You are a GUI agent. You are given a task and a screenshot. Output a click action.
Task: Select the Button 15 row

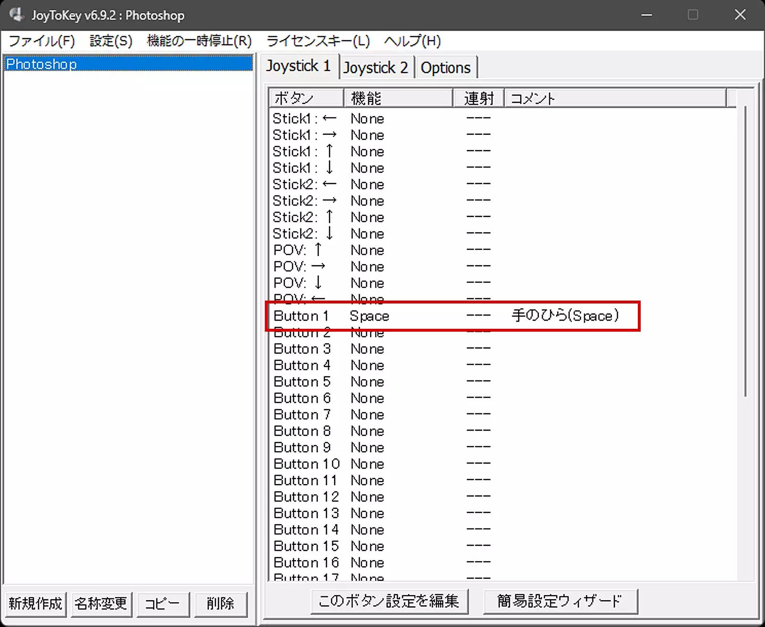coord(502,546)
